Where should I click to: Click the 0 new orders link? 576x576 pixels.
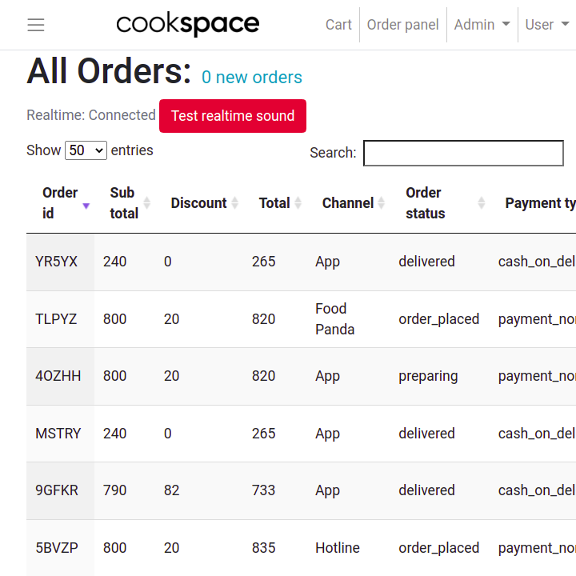point(252,77)
